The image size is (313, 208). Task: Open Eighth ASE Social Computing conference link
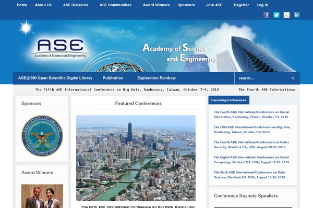pyautogui.click(x=251, y=160)
